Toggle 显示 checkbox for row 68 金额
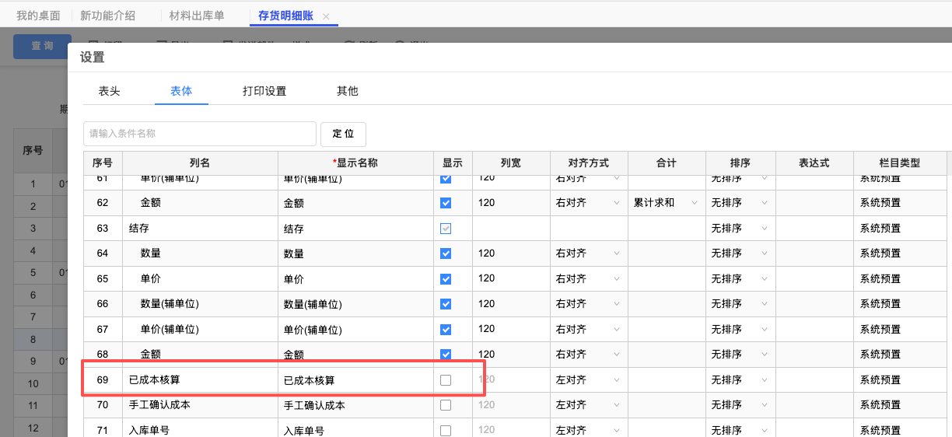Screen dimensions: 952x437 446,355
